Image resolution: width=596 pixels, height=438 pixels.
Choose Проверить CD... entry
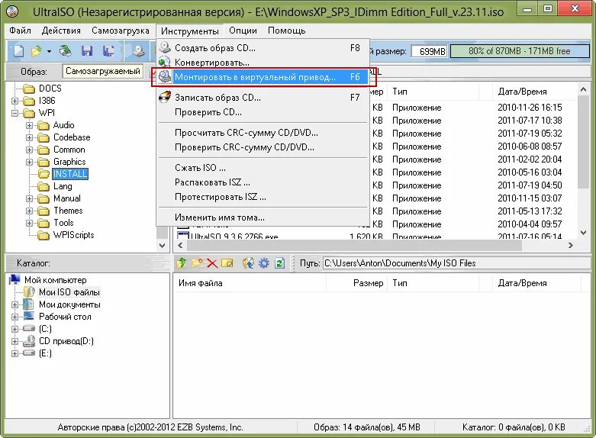pos(263,112)
